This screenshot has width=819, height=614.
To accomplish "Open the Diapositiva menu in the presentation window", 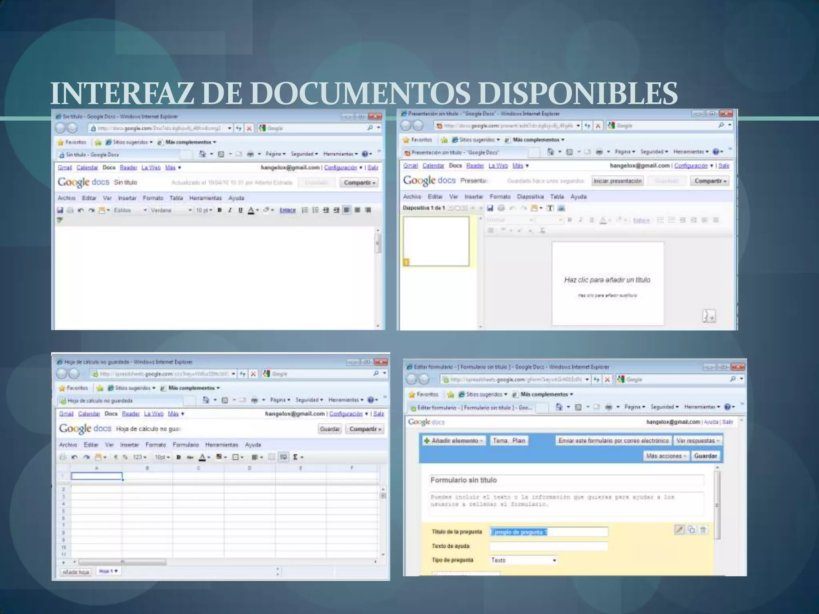I will coord(530,197).
